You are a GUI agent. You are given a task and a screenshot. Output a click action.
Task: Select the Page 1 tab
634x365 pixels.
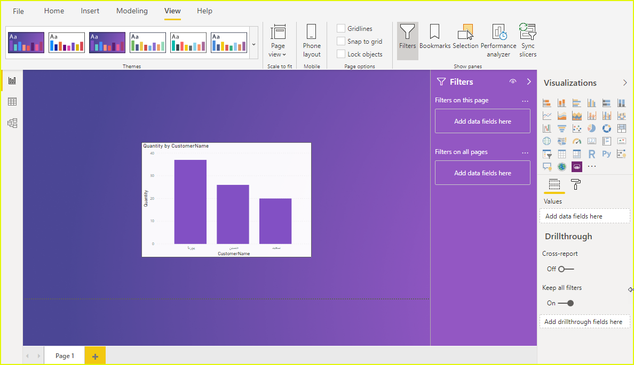coord(65,356)
